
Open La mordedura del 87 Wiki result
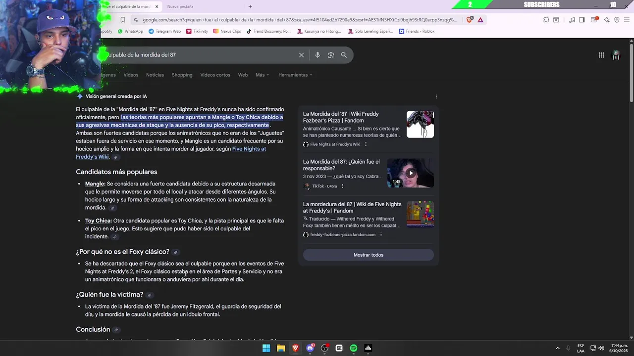tap(352, 208)
